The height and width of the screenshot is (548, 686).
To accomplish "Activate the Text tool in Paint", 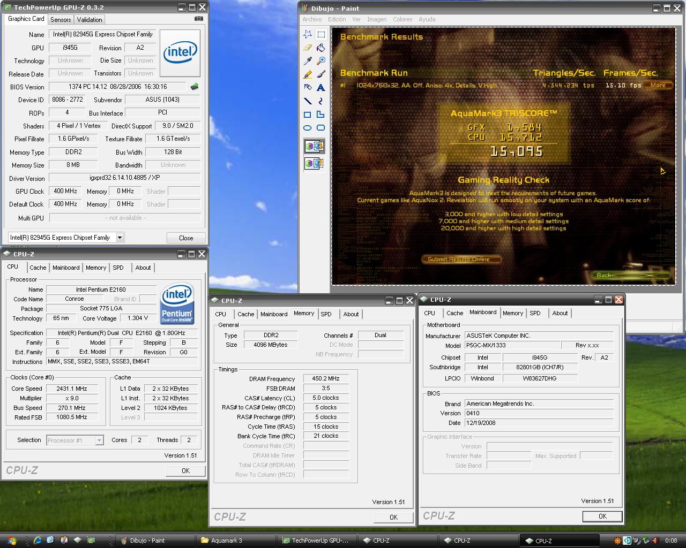I will (x=320, y=87).
